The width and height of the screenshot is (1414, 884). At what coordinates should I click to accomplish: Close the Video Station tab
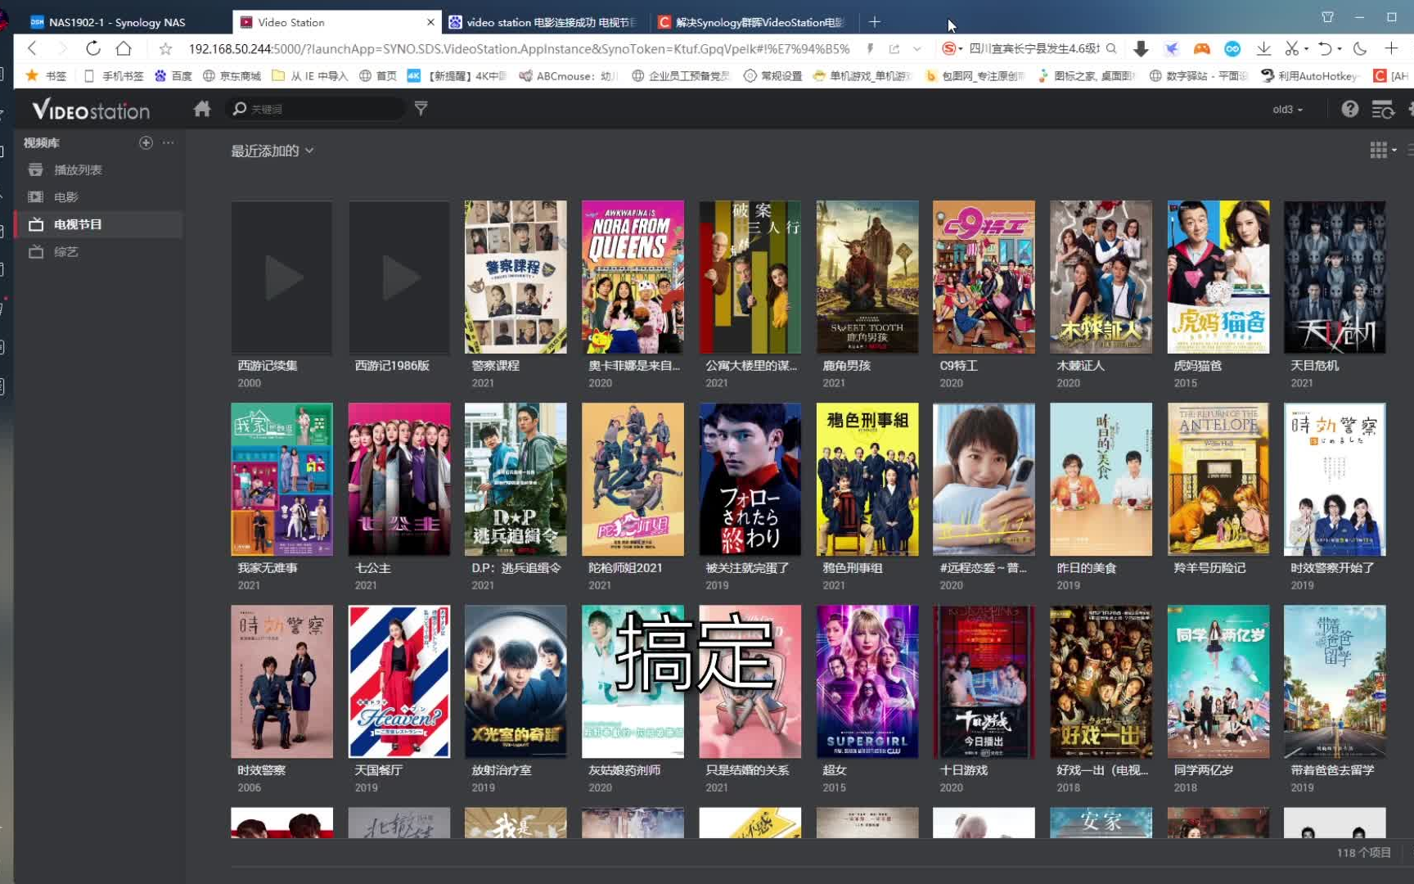pos(430,22)
